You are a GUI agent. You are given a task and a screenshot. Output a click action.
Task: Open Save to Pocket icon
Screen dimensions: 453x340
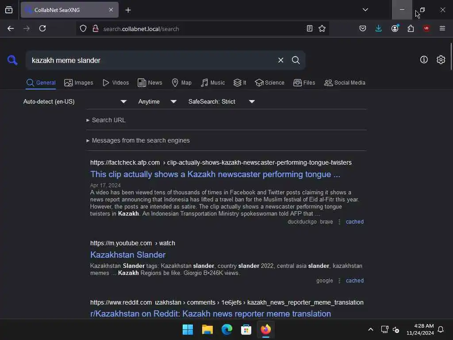point(363,28)
